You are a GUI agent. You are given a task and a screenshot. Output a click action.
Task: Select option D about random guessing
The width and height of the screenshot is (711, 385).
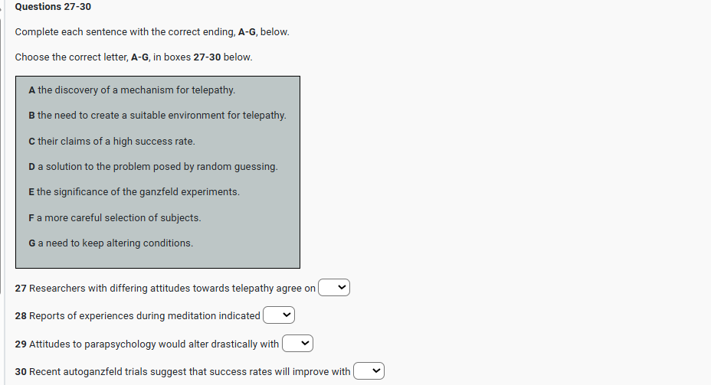[x=153, y=166]
